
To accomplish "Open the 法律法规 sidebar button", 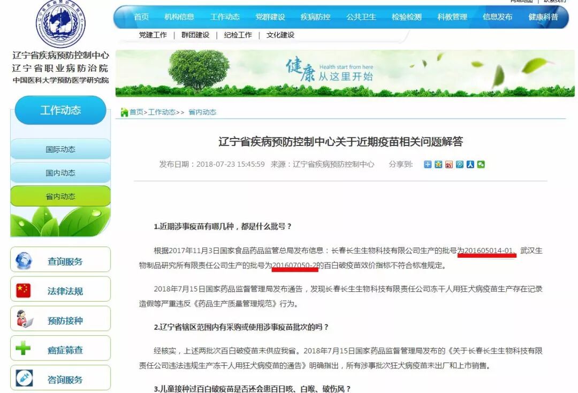I will pyautogui.click(x=60, y=289).
